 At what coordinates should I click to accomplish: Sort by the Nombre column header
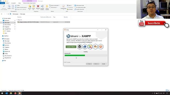click(19, 17)
